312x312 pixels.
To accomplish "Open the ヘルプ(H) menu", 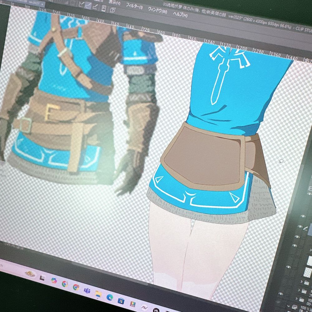I will click(x=180, y=14).
